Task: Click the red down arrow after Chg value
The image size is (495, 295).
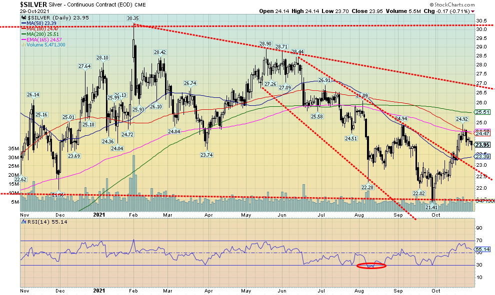Action: [x=472, y=11]
